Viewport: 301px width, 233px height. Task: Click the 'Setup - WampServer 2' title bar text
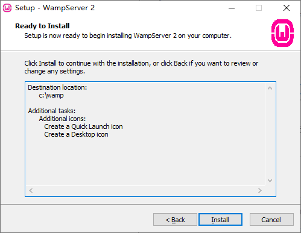click(55, 8)
